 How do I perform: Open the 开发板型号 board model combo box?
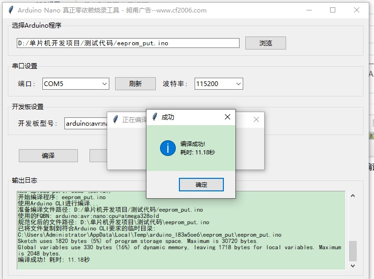86,124
